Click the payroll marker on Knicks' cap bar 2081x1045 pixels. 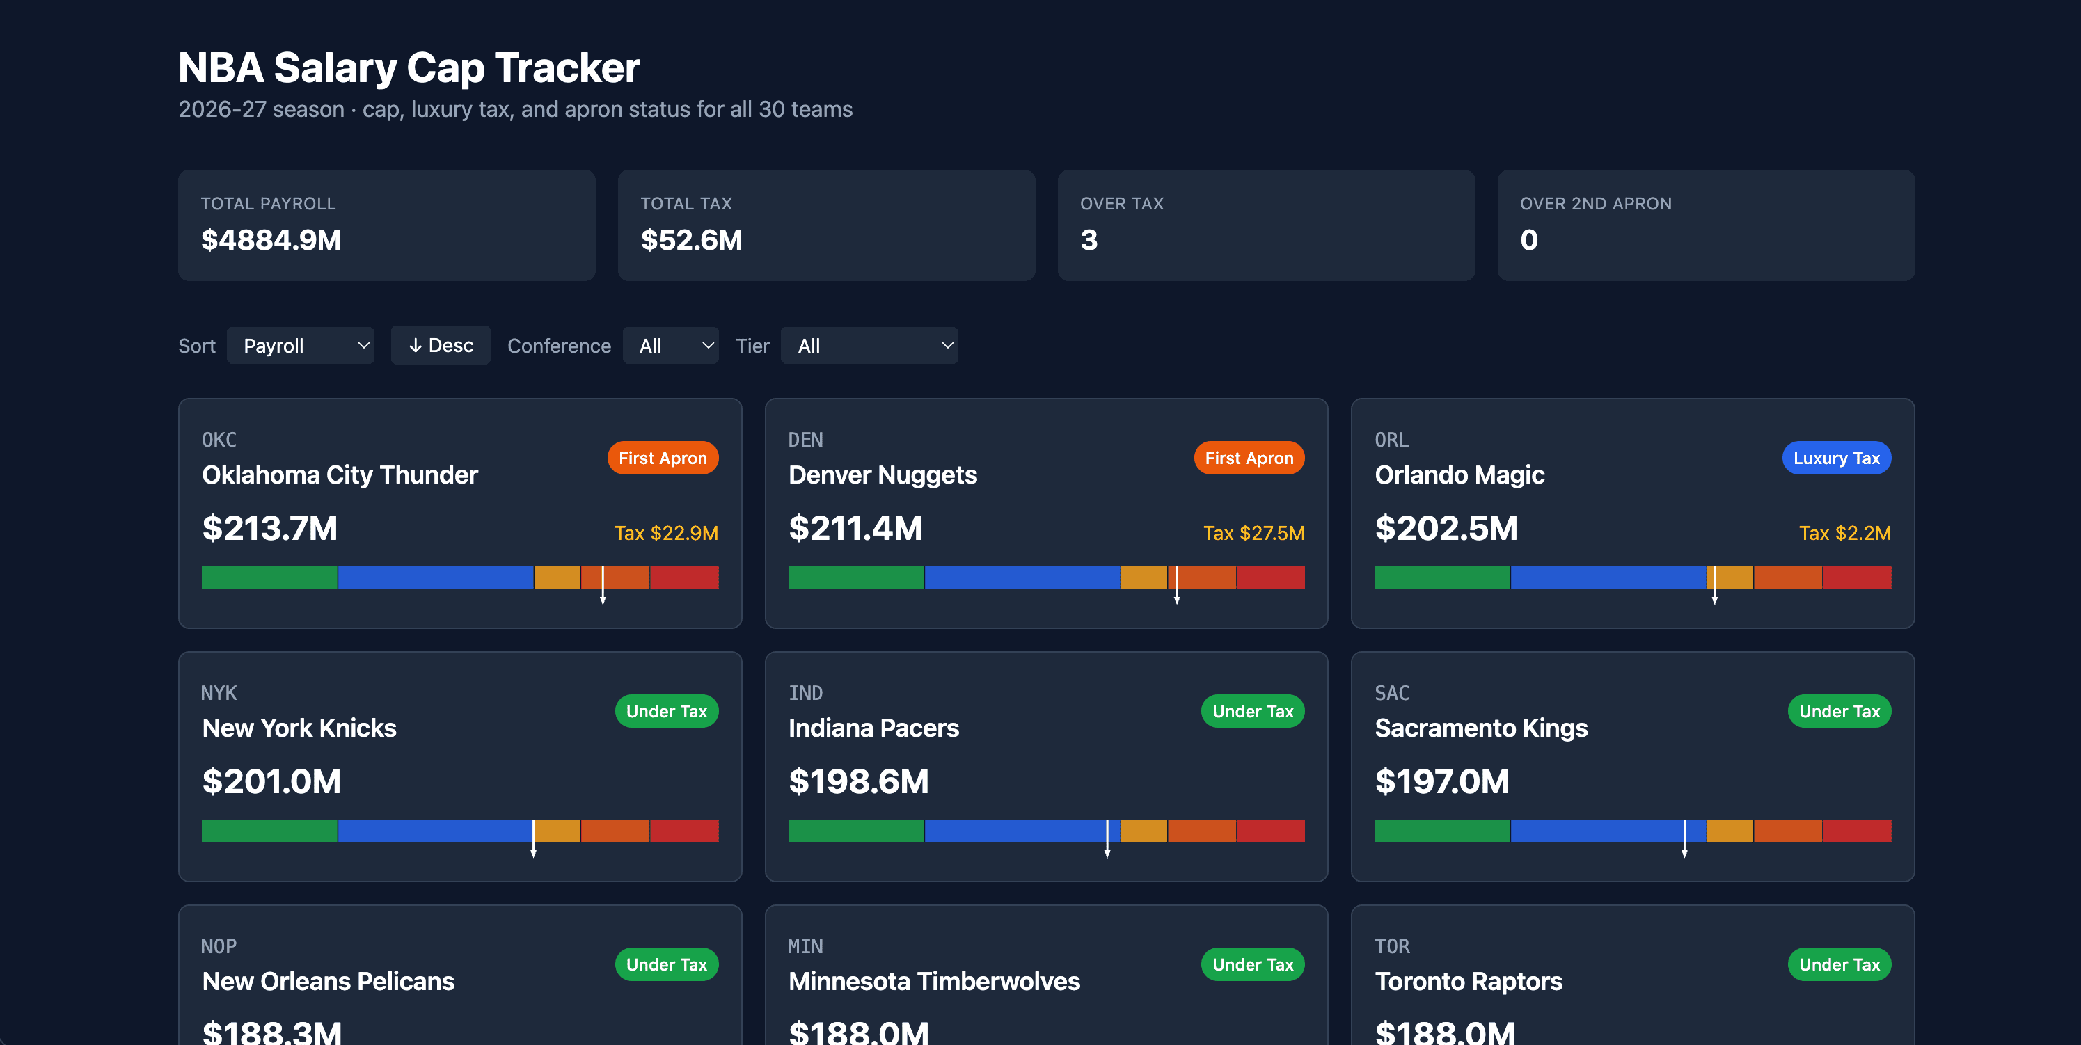point(533,838)
